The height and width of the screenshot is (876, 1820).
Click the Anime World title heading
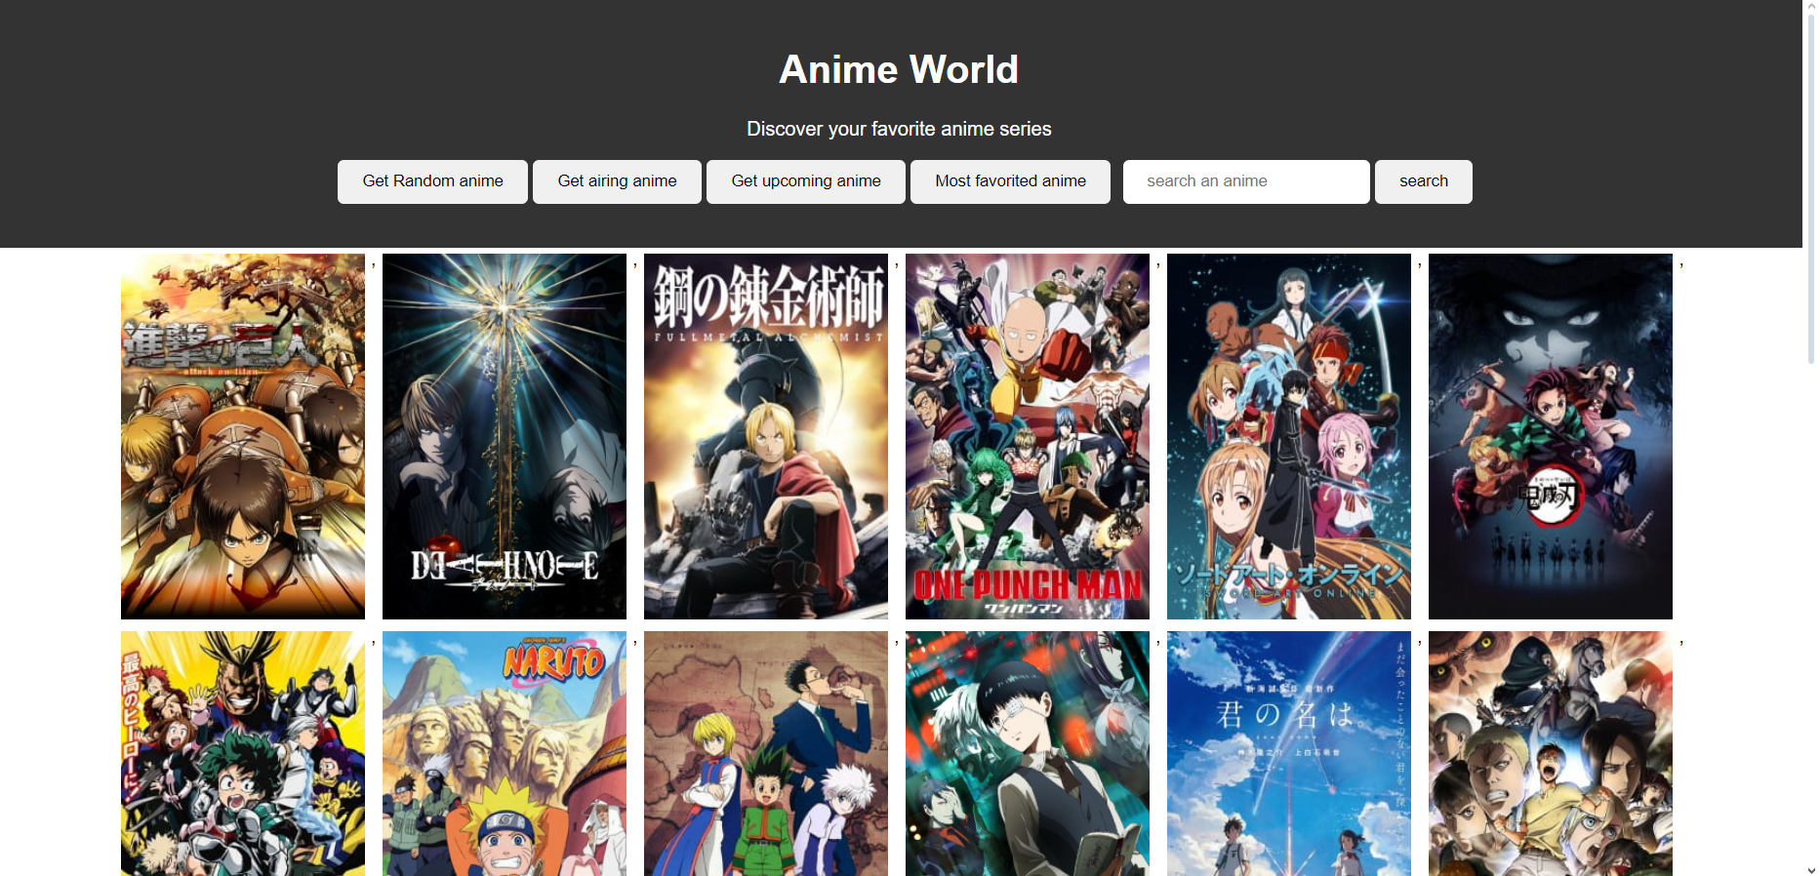coord(899,69)
